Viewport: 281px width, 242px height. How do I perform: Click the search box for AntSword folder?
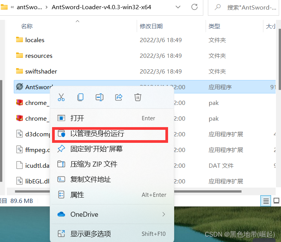(245, 7)
